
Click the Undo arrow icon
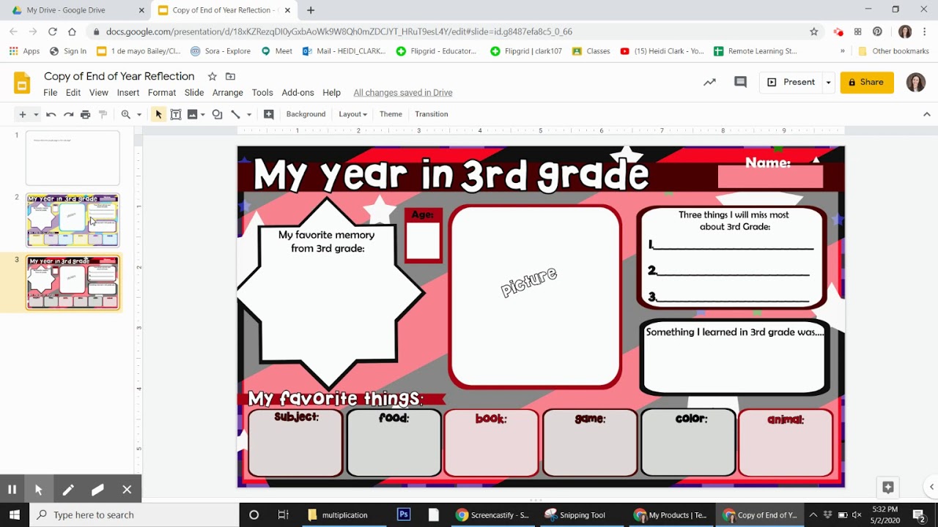point(51,114)
